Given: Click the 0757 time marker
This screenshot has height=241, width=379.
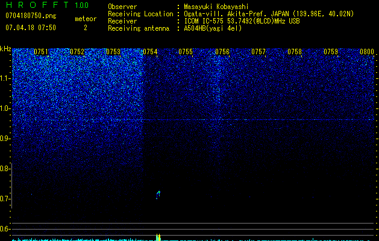Looking at the screenshot, I should coord(258,52).
